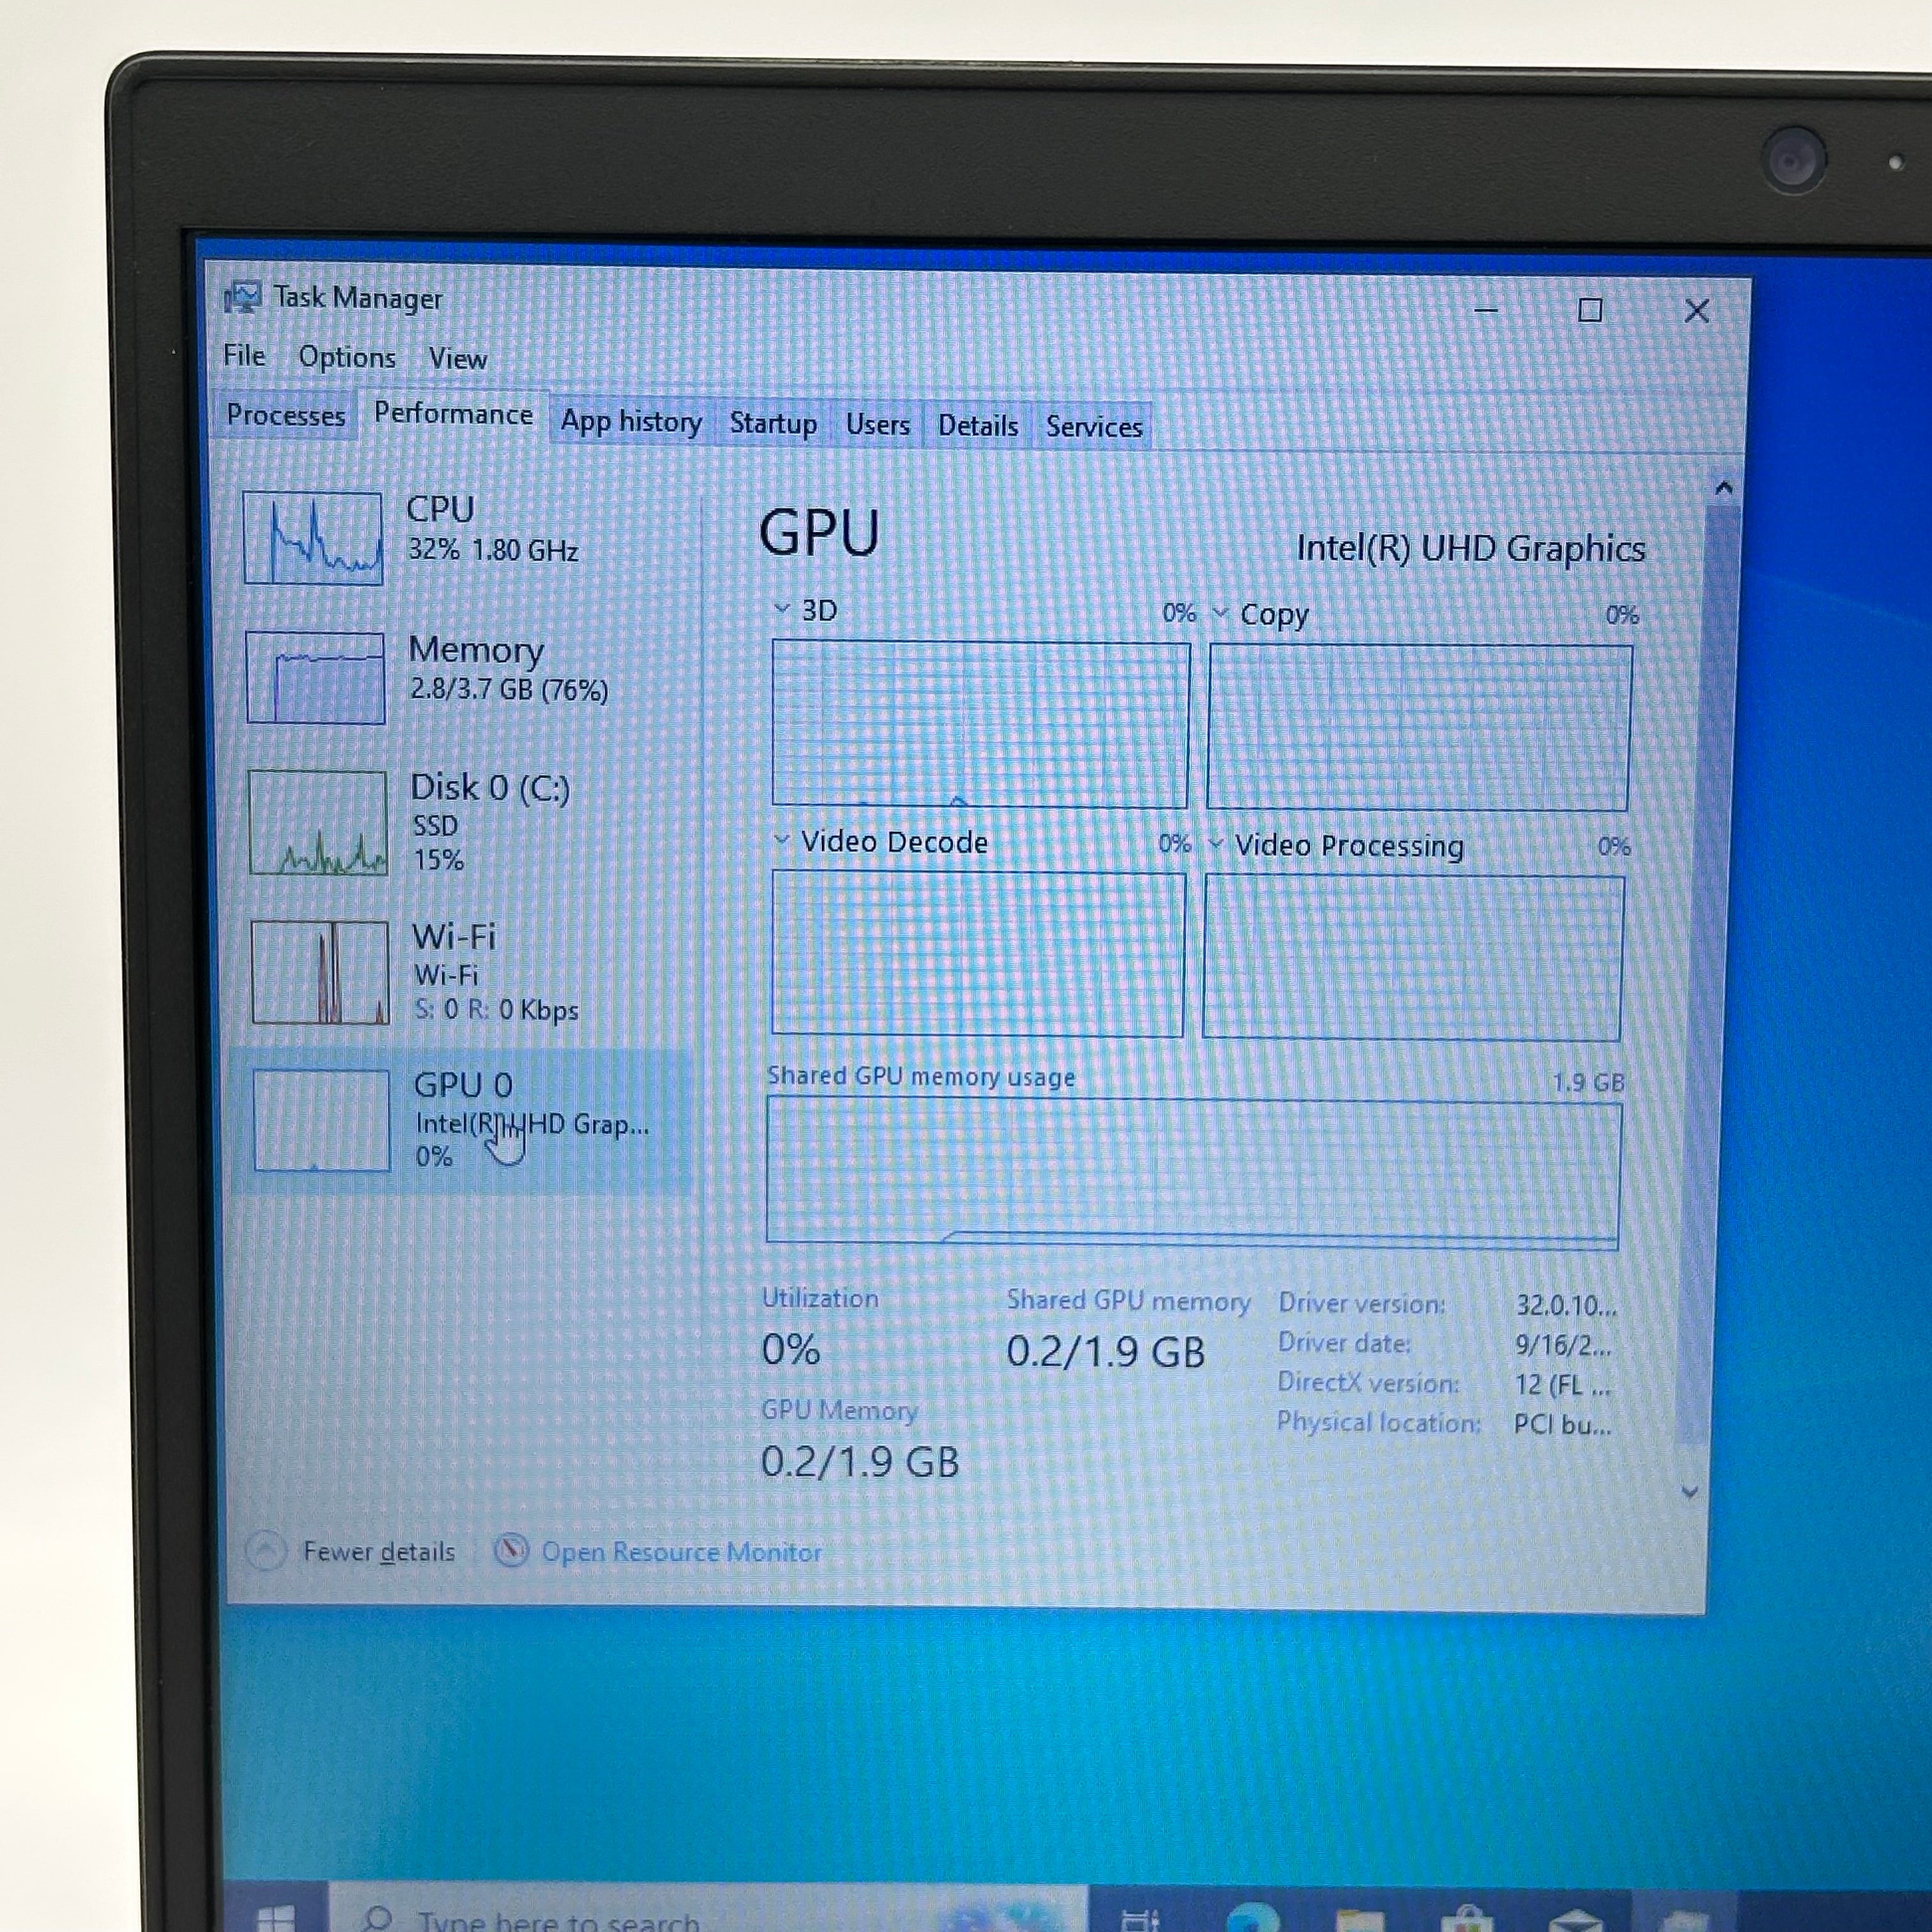1932x1932 pixels.
Task: Click the Driver date '9/16/2...' value
Action: point(1563,1345)
